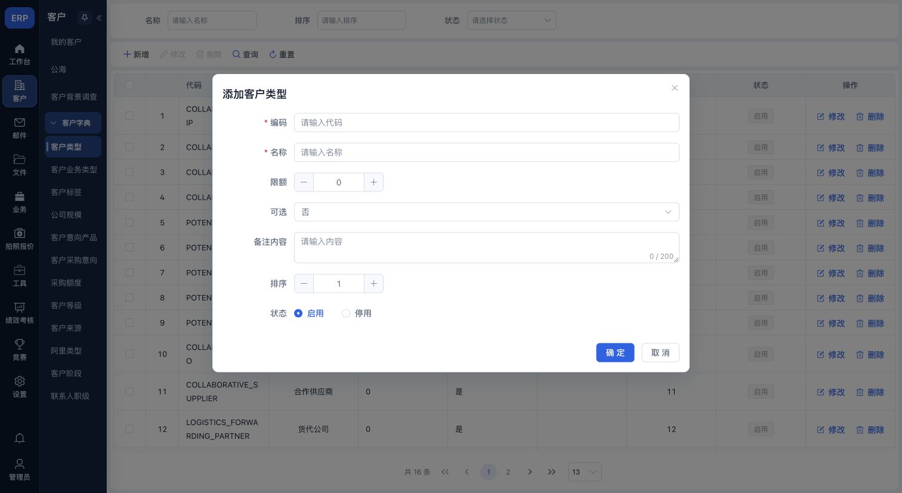
Task: Collapse the 客户字典 menu group
Action: [73, 123]
